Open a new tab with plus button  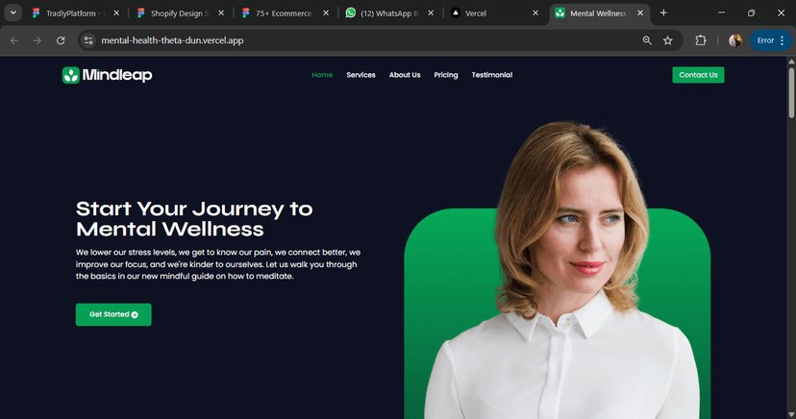tap(663, 13)
